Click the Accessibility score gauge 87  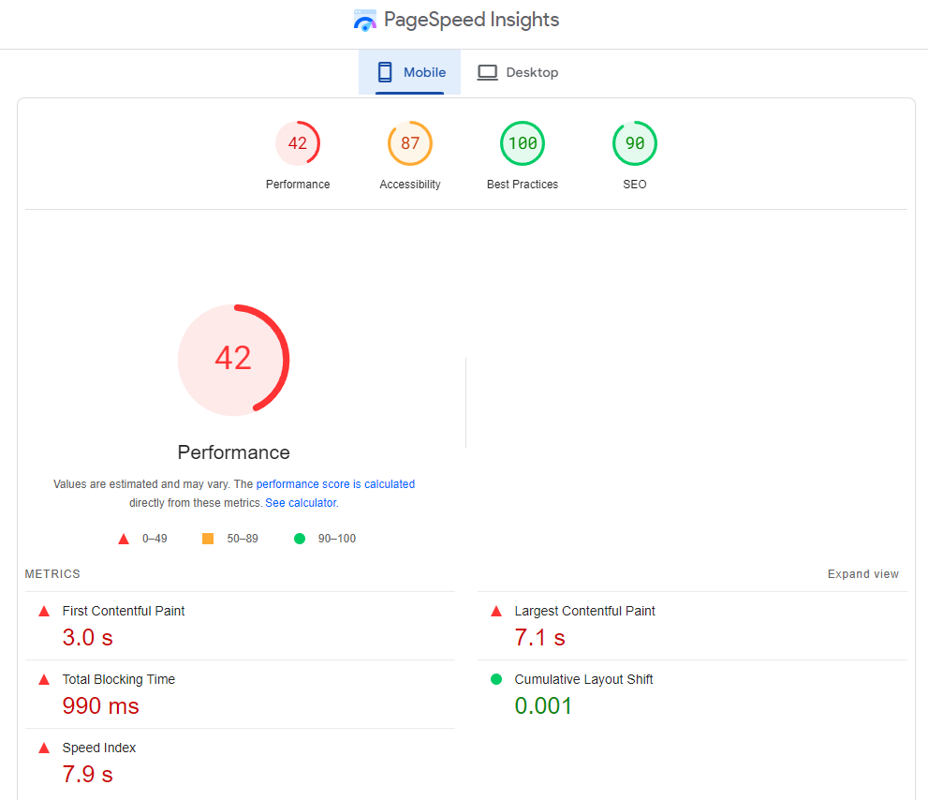pos(410,143)
